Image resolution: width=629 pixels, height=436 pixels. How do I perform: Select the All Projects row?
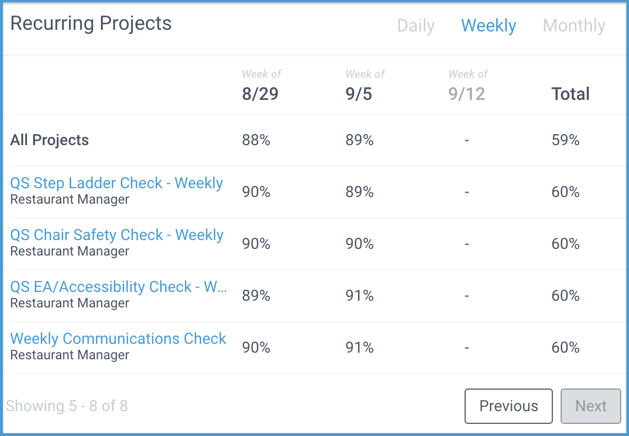pos(49,140)
